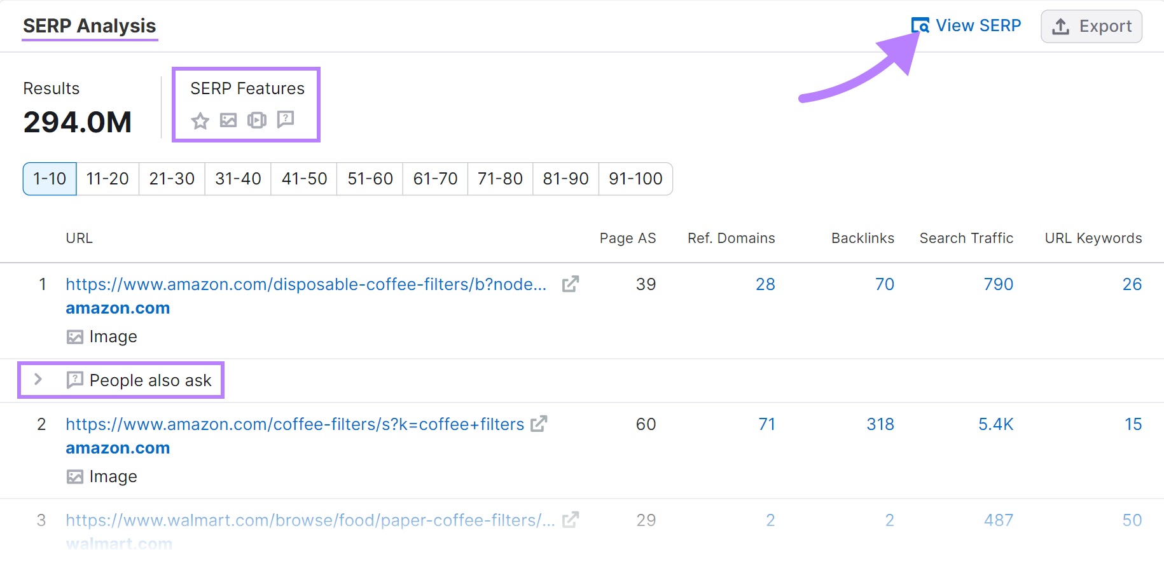The height and width of the screenshot is (561, 1164).
Task: Click Search Traffic value 5.4K
Action: (x=995, y=424)
